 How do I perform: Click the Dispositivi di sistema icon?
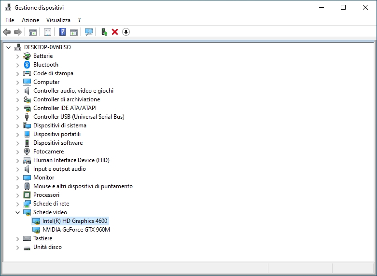pyautogui.click(x=27, y=125)
